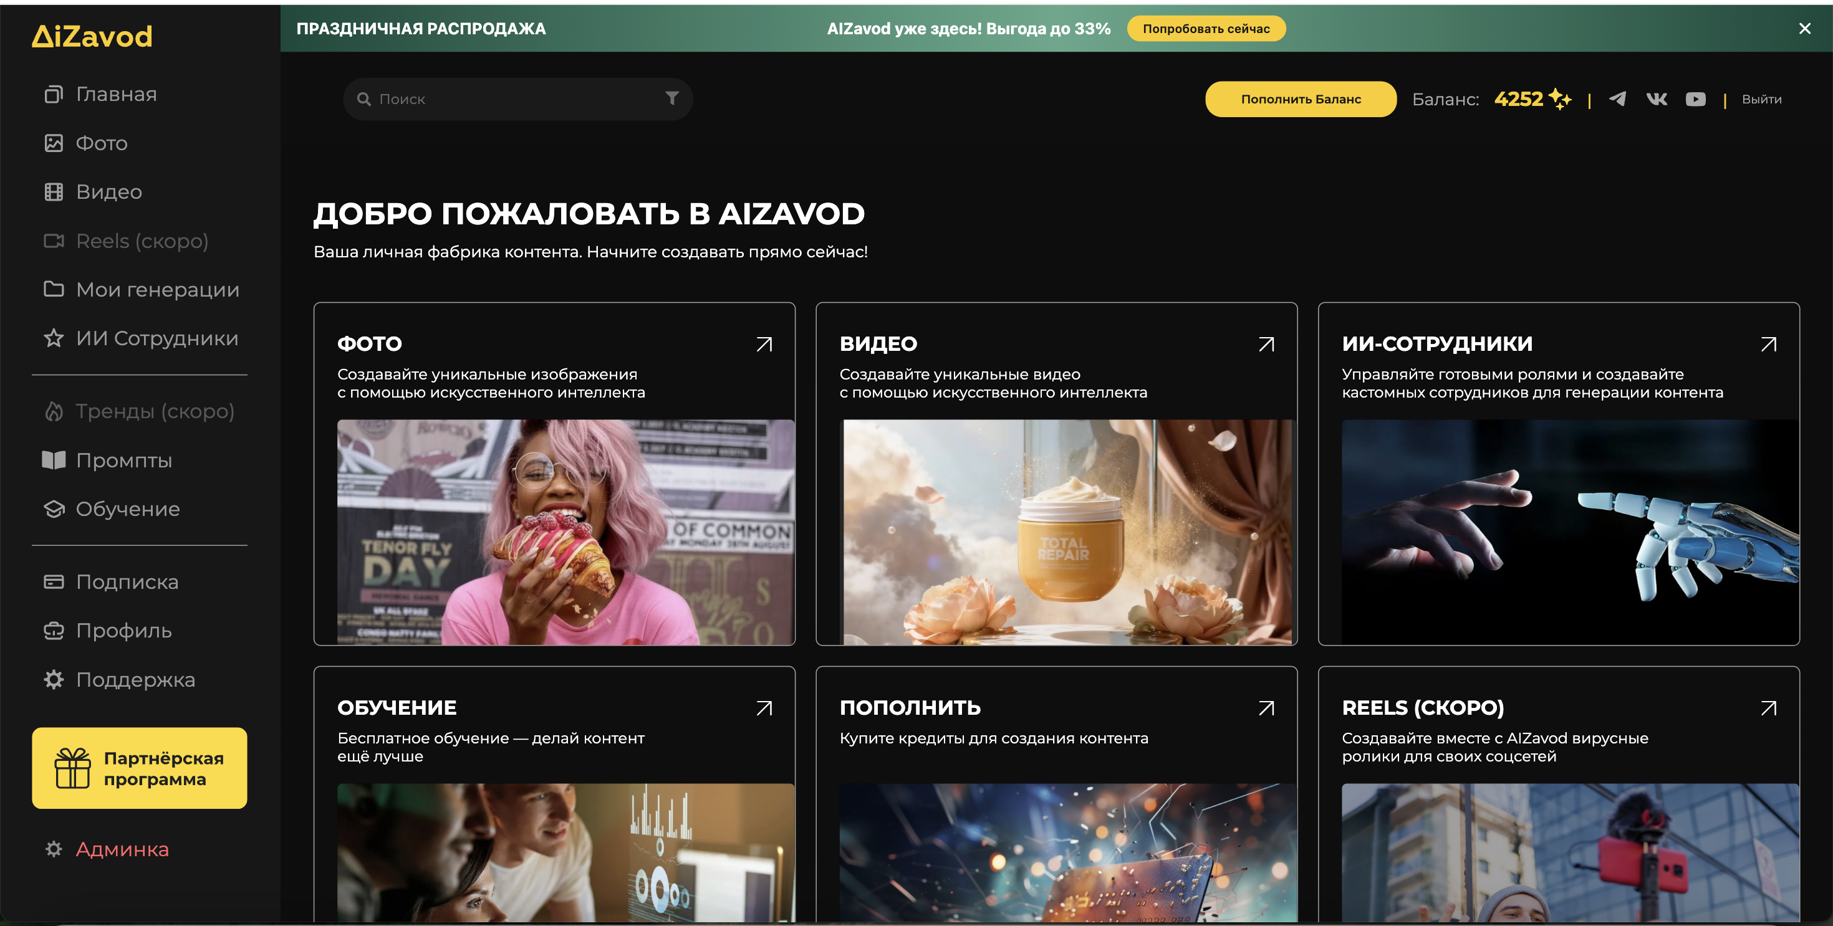The width and height of the screenshot is (1833, 926).
Task: Select Подписка from the sidebar
Action: tap(127, 582)
